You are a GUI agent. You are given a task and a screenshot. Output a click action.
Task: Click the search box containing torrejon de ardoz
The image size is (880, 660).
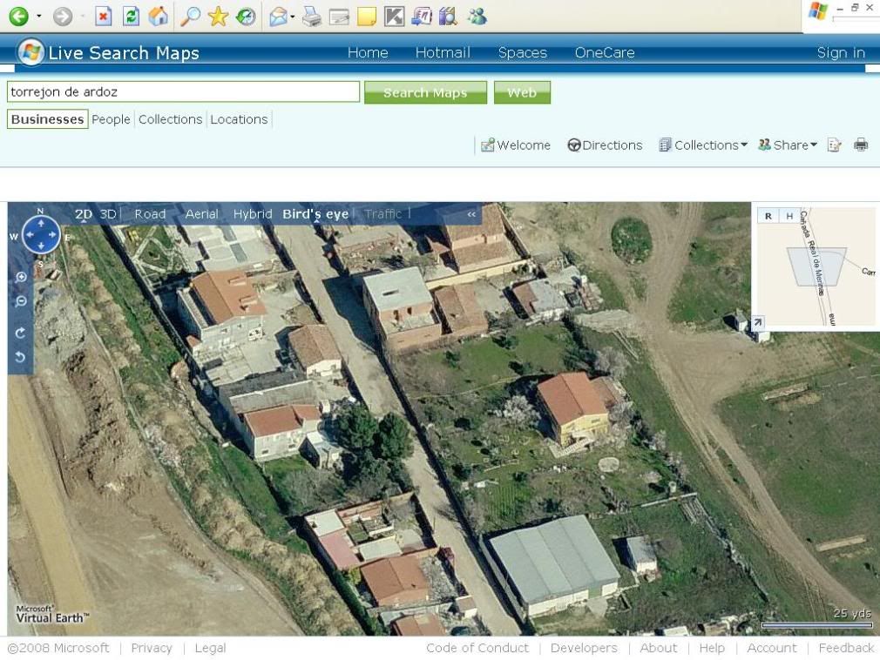pyautogui.click(x=183, y=91)
